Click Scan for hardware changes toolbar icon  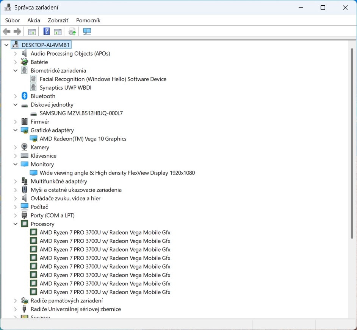click(87, 31)
